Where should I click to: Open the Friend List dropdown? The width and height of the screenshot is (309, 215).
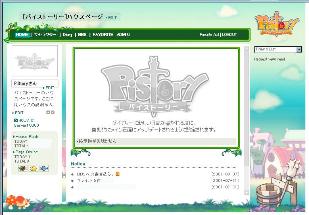278,49
